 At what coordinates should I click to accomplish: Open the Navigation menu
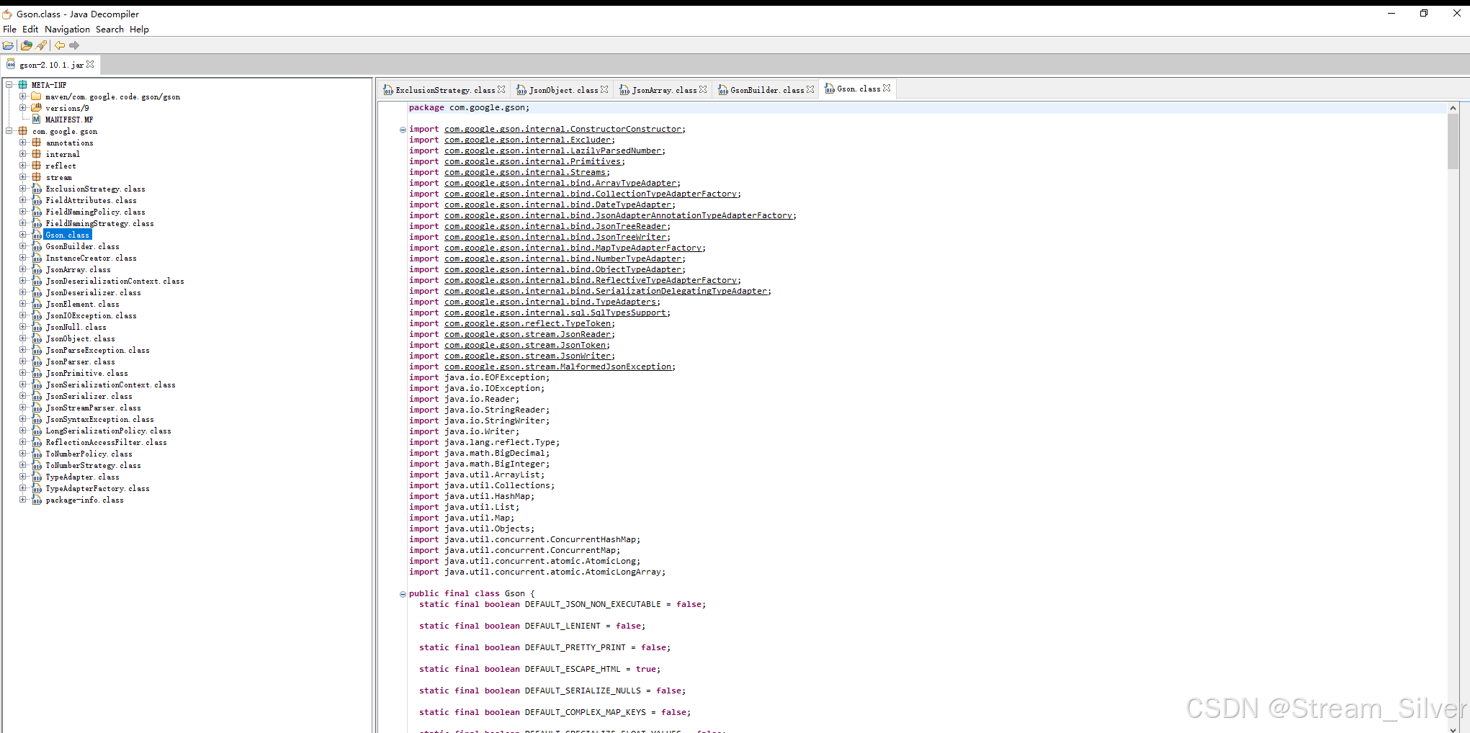[67, 30]
